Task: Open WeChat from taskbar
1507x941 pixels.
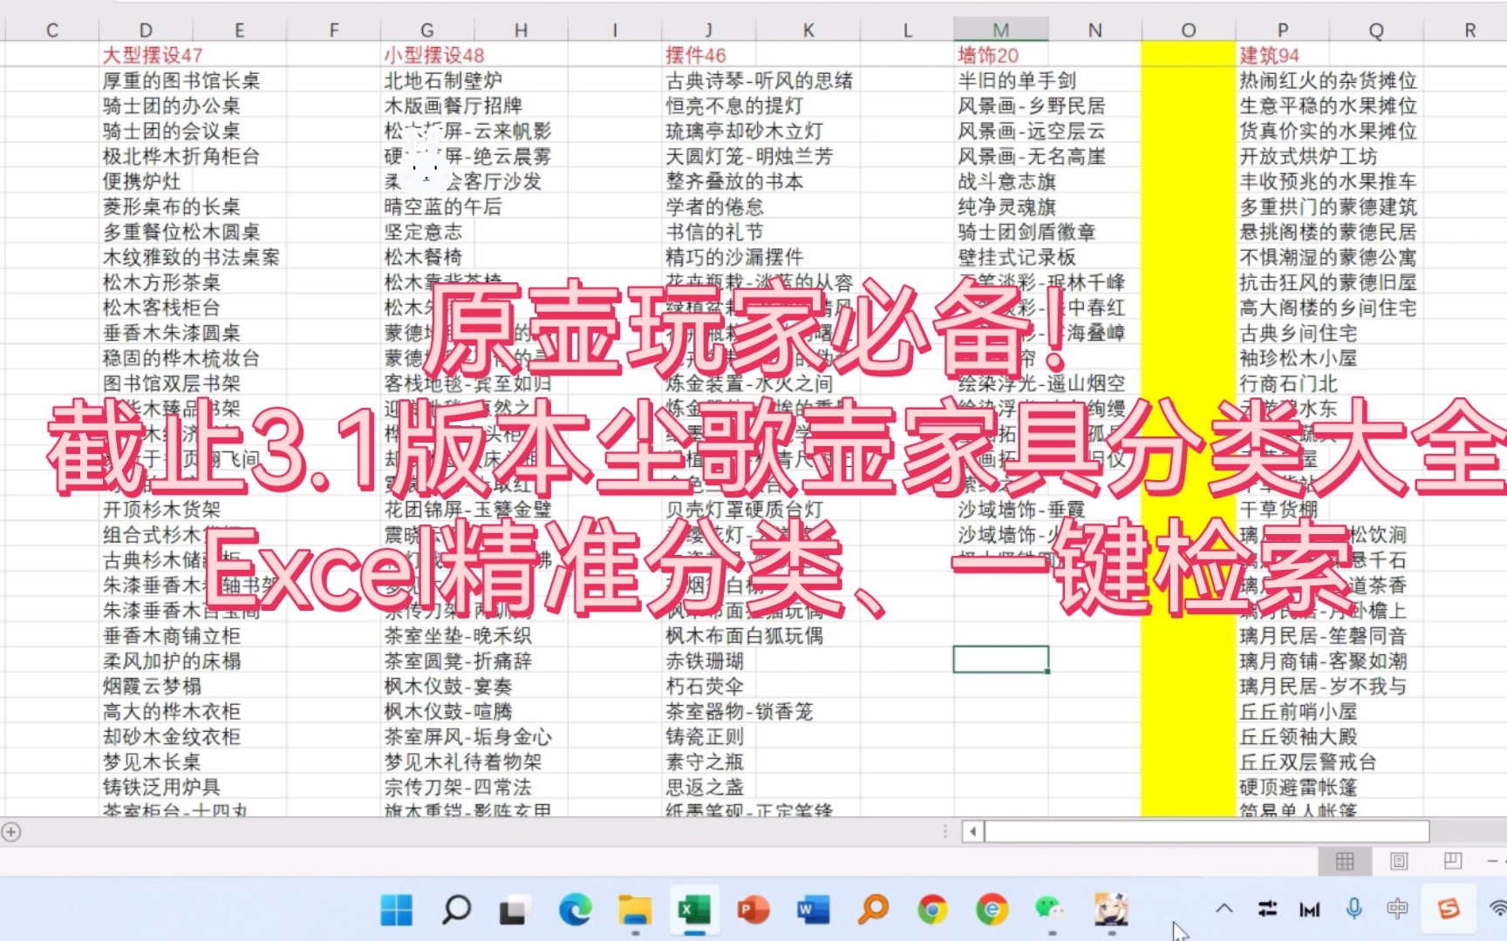Action: (x=1051, y=910)
